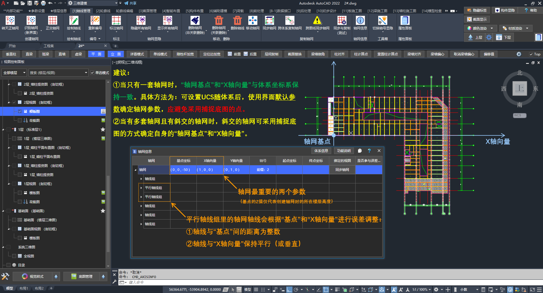Click the 转天正轴网 ribbon icon
This screenshot has width=543, height=293.
coord(10,21)
